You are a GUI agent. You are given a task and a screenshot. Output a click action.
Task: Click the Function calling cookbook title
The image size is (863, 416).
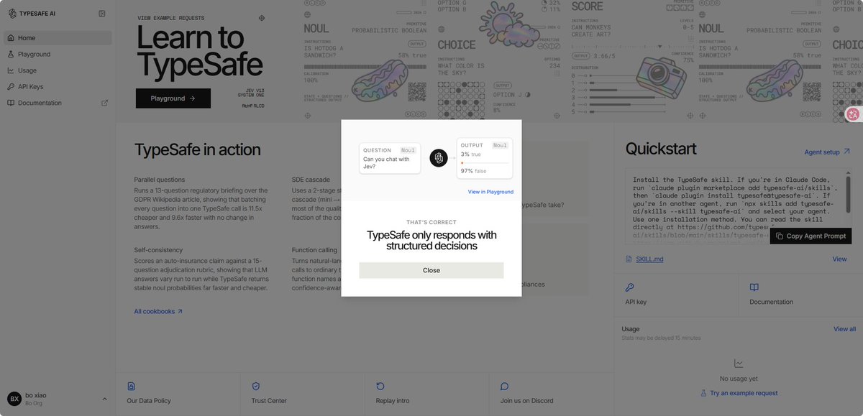pyautogui.click(x=314, y=250)
